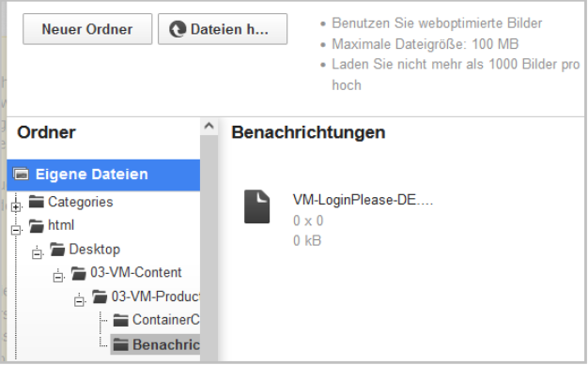Click the upload arrow icon in the Dateien button
Viewport: 588px width, 365px height.
coord(178,29)
